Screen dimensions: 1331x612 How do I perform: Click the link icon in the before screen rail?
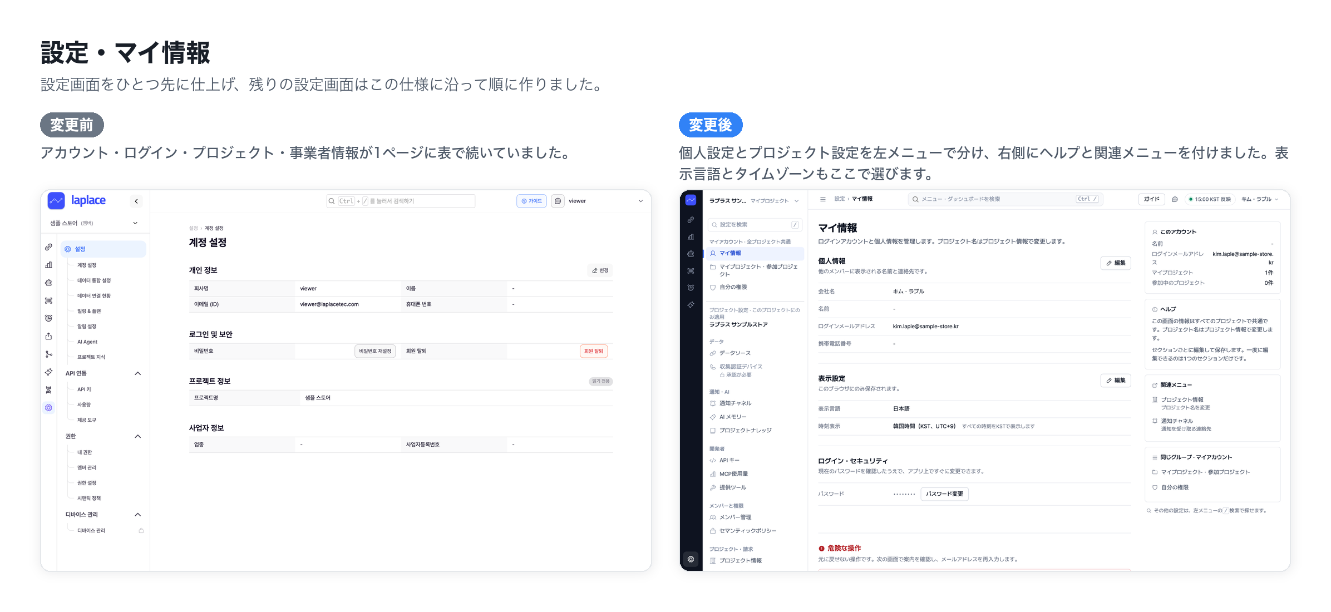(49, 247)
